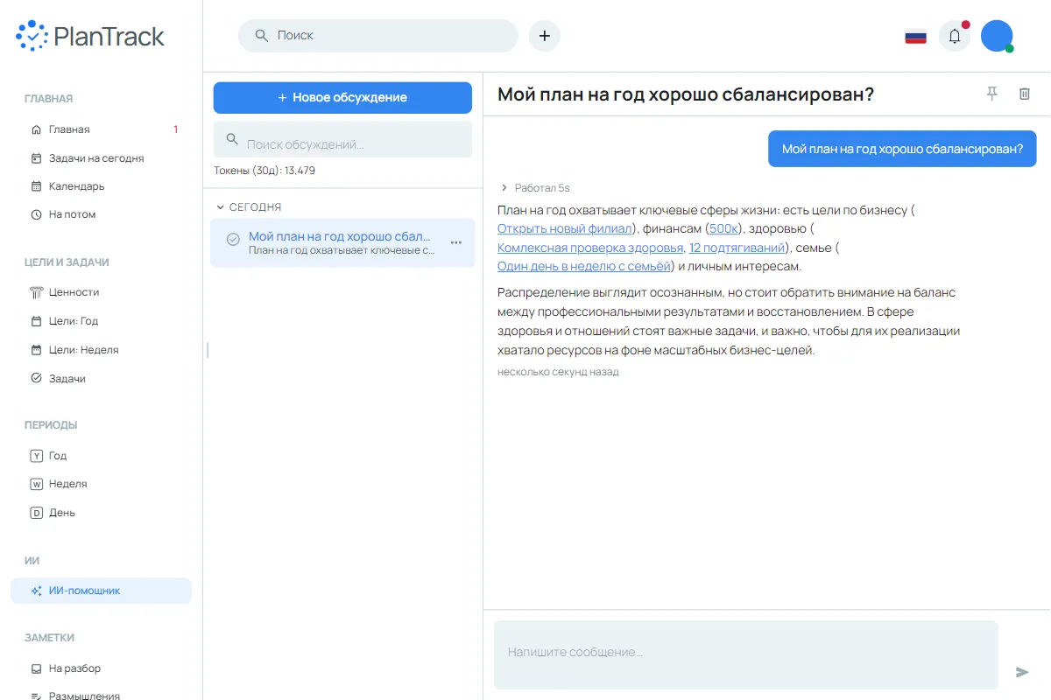Follow the "12 подтягиваний" link
1051x700 pixels.
(x=737, y=248)
